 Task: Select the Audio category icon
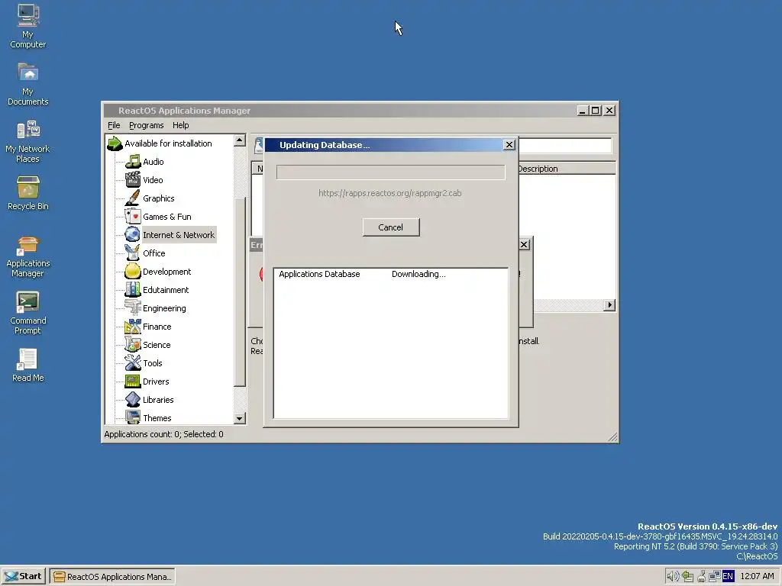point(133,162)
